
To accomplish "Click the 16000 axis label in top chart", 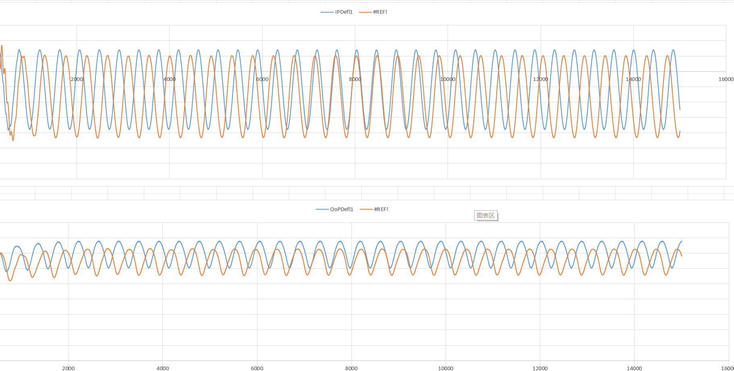I will [x=726, y=79].
